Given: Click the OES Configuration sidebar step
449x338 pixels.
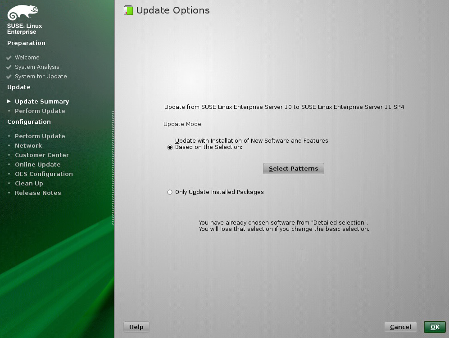Looking at the screenshot, I should click(x=44, y=174).
